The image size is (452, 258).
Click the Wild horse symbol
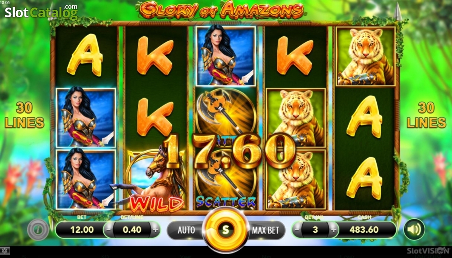[x=155, y=180]
